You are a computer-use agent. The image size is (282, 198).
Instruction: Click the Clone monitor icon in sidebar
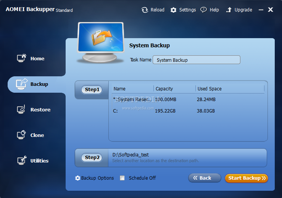coord(21,135)
